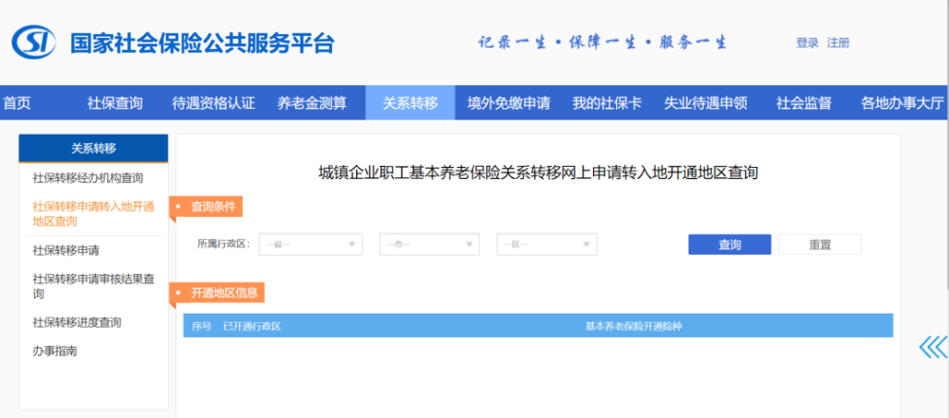
Task: Open the 市 city dropdown
Action: tap(430, 245)
